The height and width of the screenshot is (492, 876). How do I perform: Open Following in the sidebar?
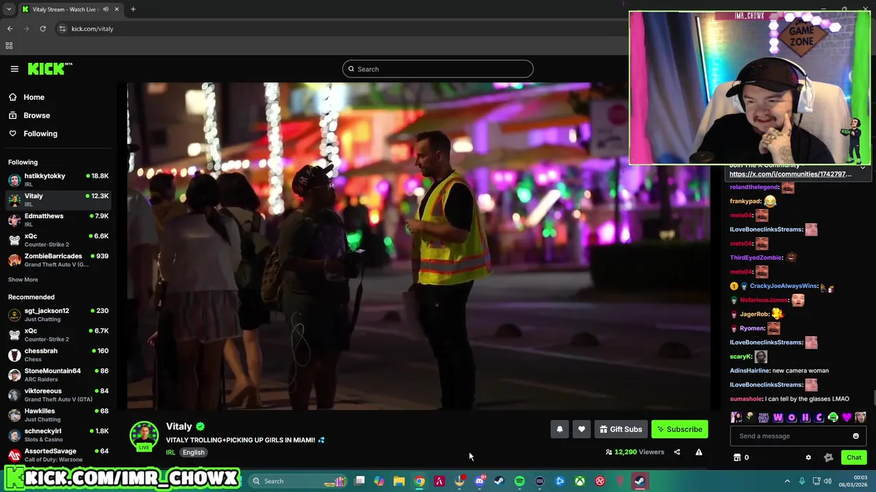[40, 134]
